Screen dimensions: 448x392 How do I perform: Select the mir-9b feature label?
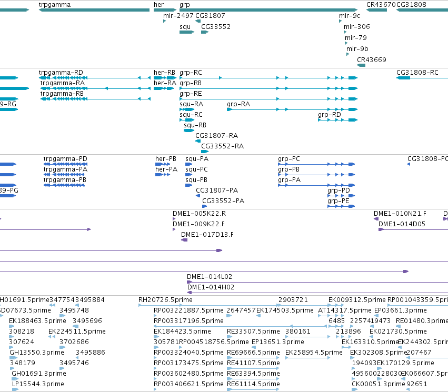(x=357, y=49)
